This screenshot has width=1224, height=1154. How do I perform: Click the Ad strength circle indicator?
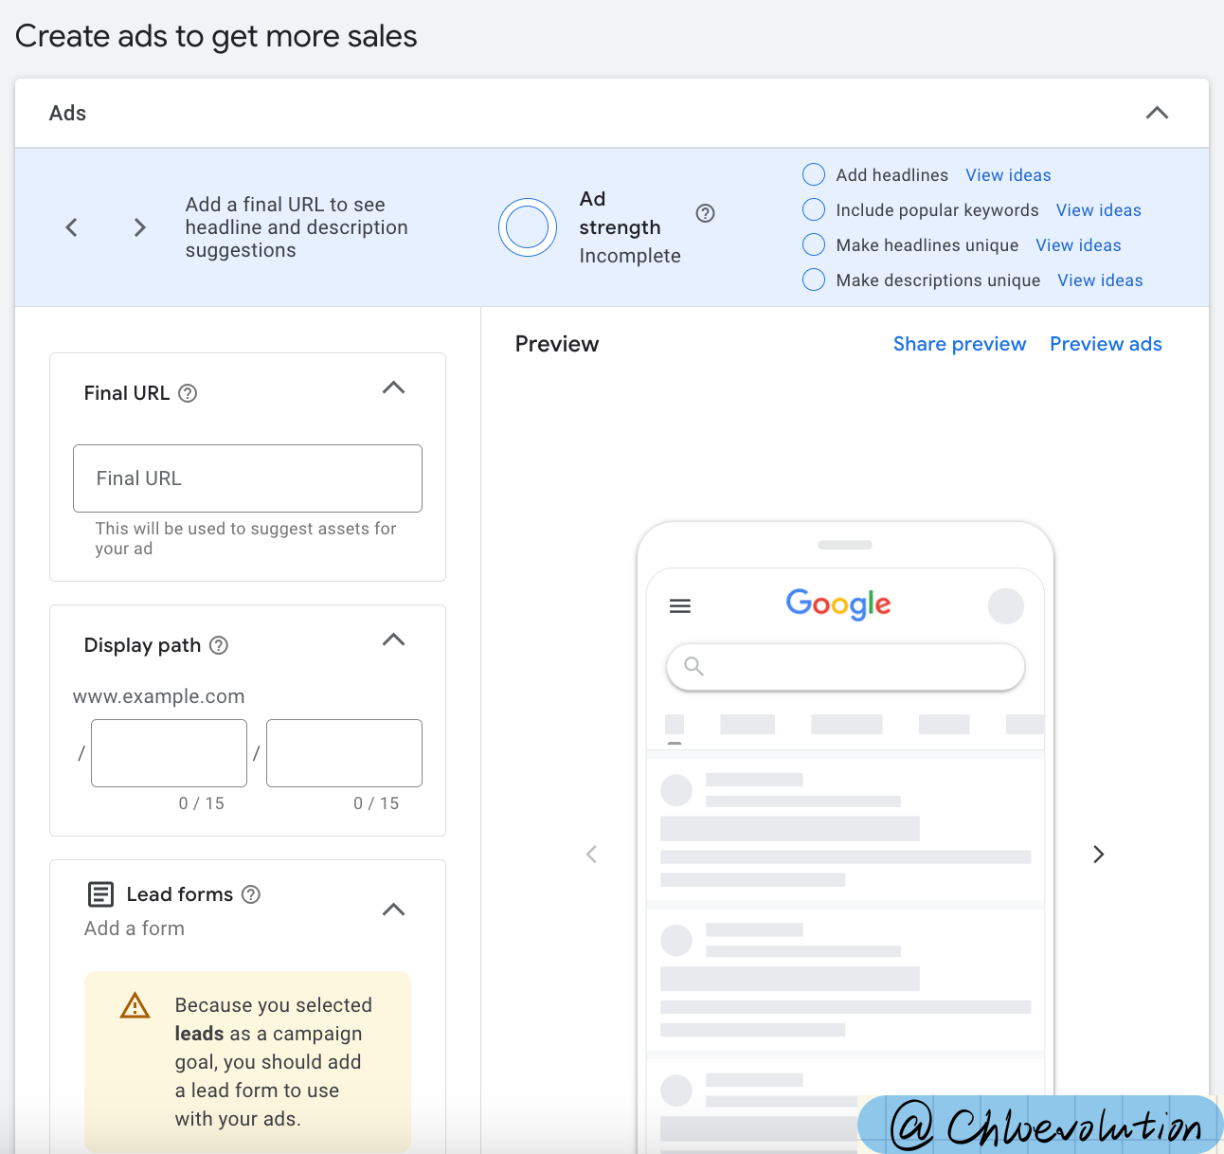528,227
